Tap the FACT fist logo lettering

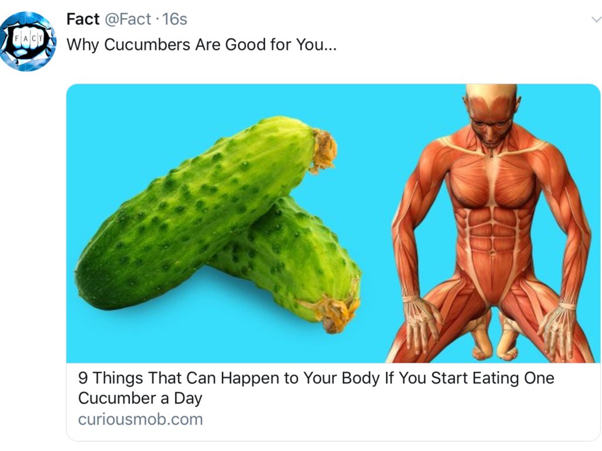click(28, 38)
